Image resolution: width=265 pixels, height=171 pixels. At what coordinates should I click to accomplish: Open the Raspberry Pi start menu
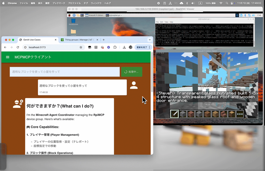(70, 15)
